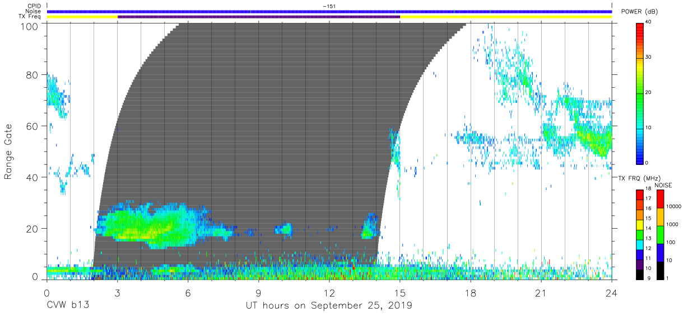Click the yellow swatch in the NOISE legend
This screenshot has height=317, width=688.
(x=660, y=216)
